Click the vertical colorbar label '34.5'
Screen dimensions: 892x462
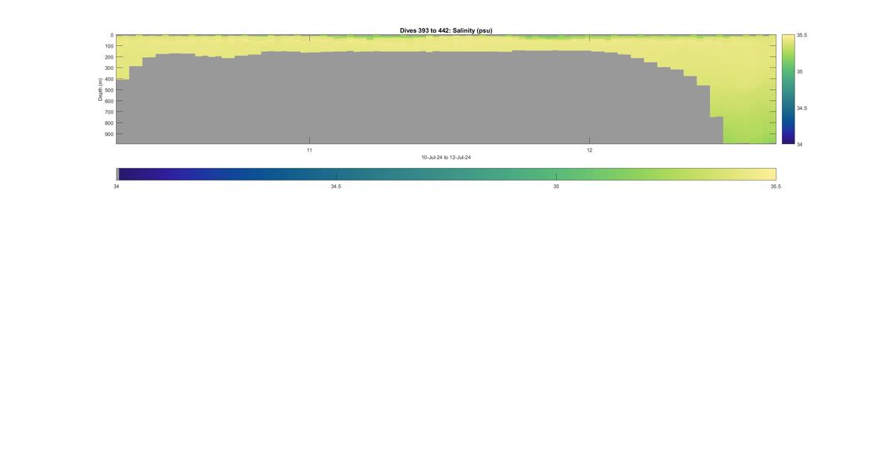click(802, 108)
